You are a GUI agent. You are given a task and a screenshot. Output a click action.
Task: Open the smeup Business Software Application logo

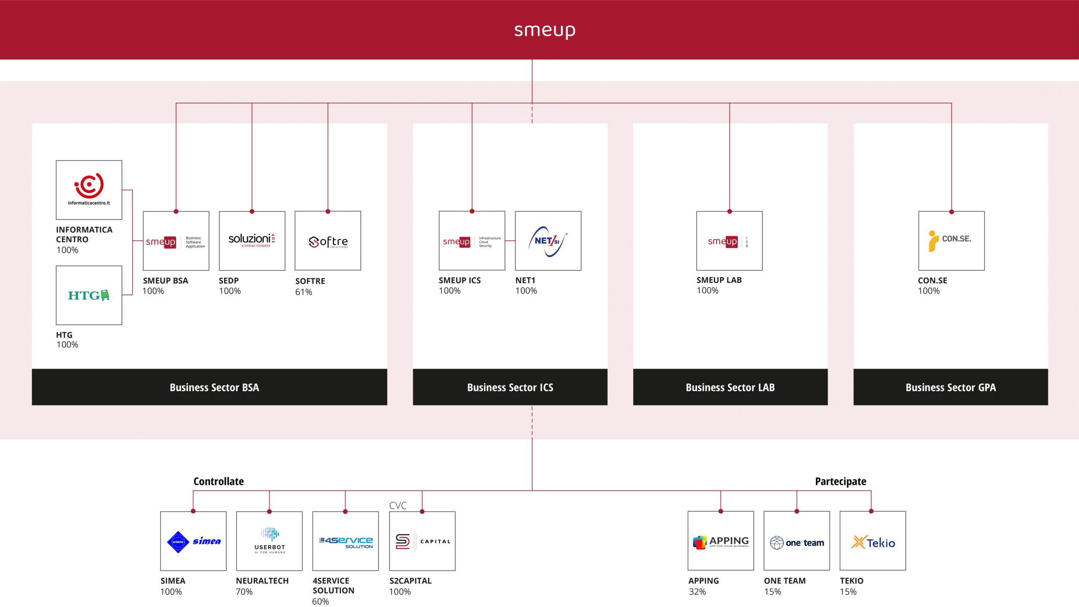(x=176, y=241)
